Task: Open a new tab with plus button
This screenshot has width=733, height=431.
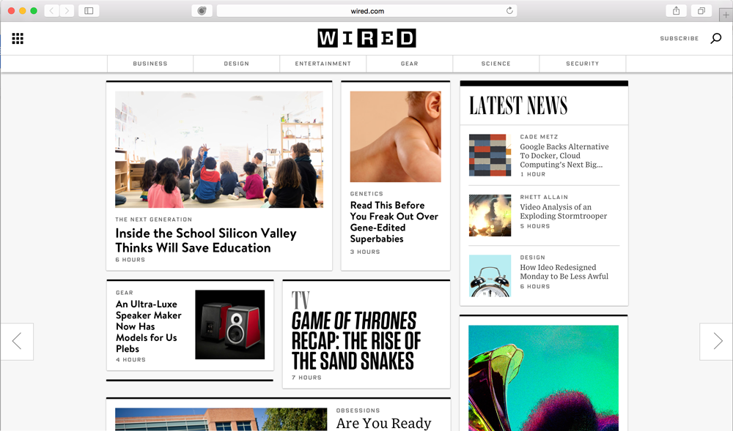Action: pyautogui.click(x=726, y=15)
